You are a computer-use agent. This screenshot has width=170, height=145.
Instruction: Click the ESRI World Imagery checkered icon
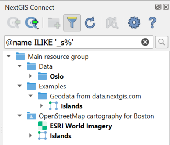tap(42, 126)
